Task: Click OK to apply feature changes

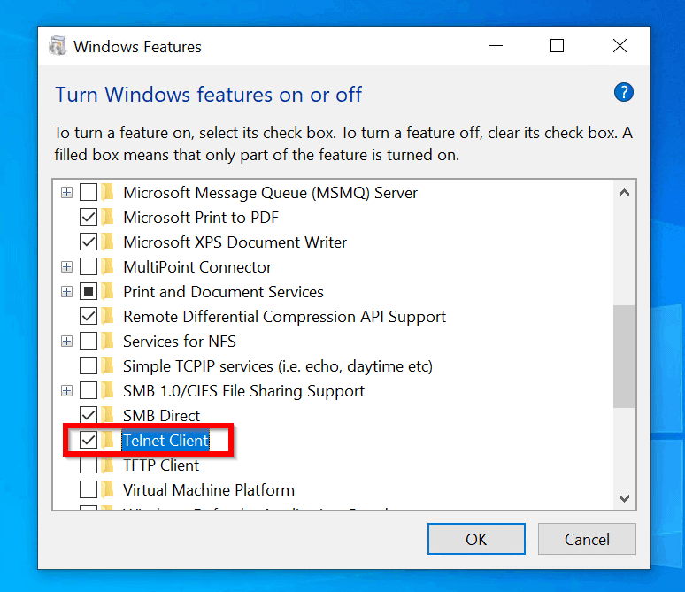Action: [476, 539]
